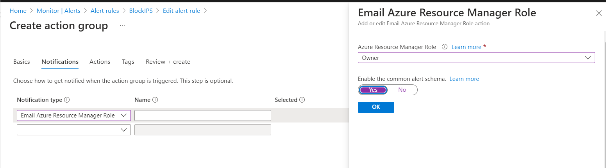The height and width of the screenshot is (168, 606).
Task: Open the ellipsis menu beside Create action group
Action: pos(123,26)
